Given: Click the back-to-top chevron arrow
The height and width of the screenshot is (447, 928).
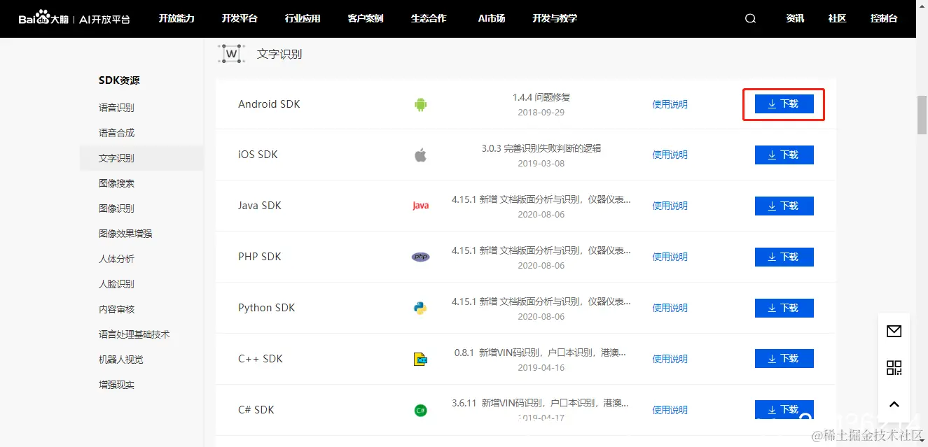Looking at the screenshot, I should tap(894, 404).
